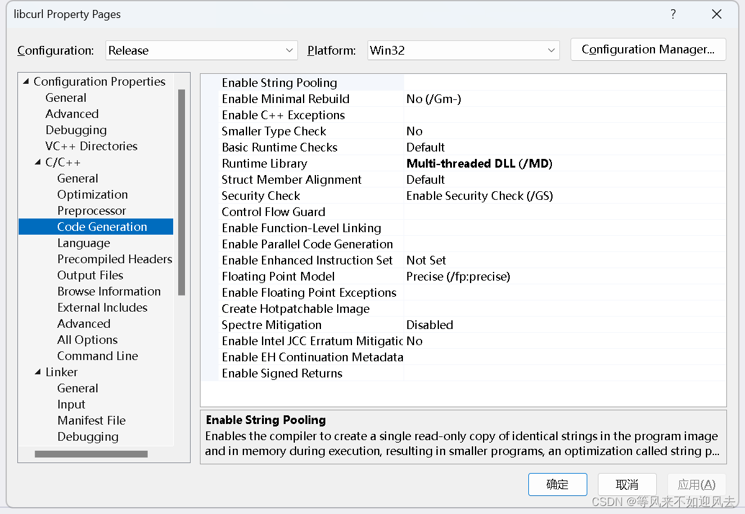Select the Enable Intel JCC Erratum Mitigation property
Image resolution: width=745 pixels, height=514 pixels.
tap(312, 341)
